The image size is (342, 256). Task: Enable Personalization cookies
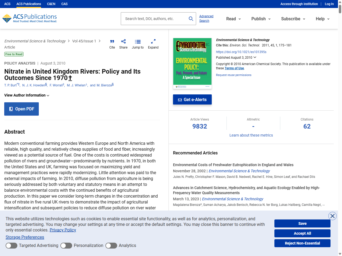[66, 245]
